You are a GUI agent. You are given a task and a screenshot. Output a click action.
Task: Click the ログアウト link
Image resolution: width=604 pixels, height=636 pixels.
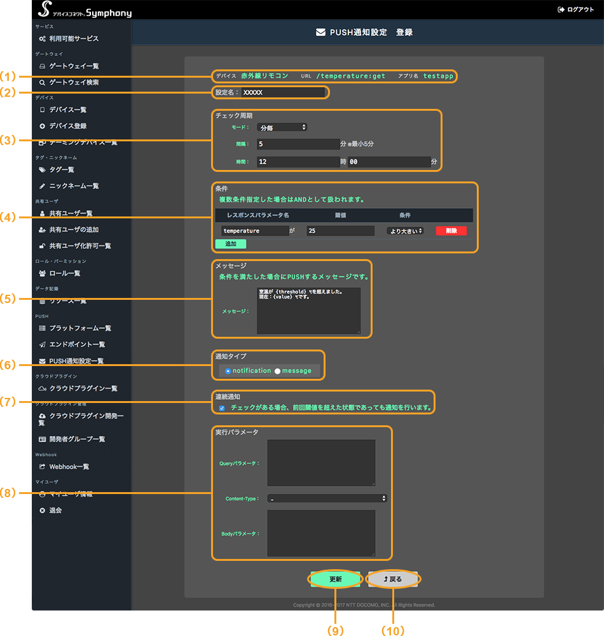575,10
